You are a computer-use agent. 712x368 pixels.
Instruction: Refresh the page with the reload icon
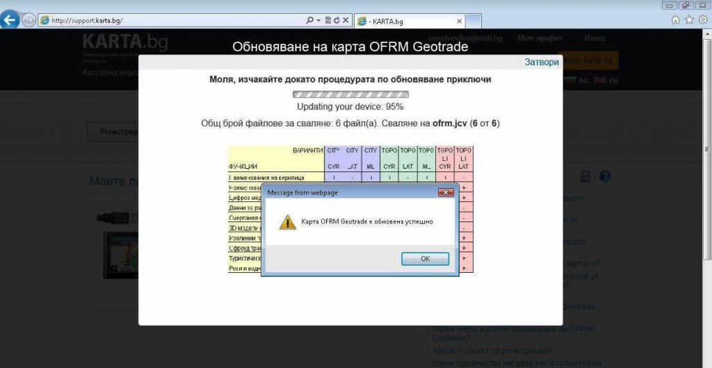(x=337, y=20)
